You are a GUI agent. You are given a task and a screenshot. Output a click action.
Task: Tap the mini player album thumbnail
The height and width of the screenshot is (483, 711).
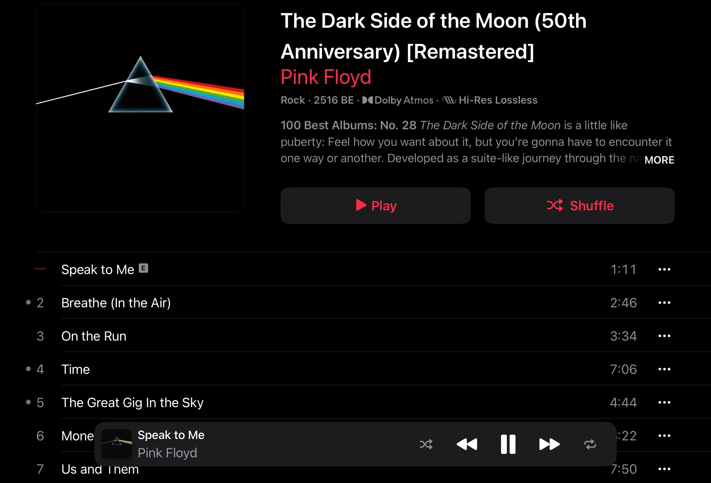click(117, 444)
